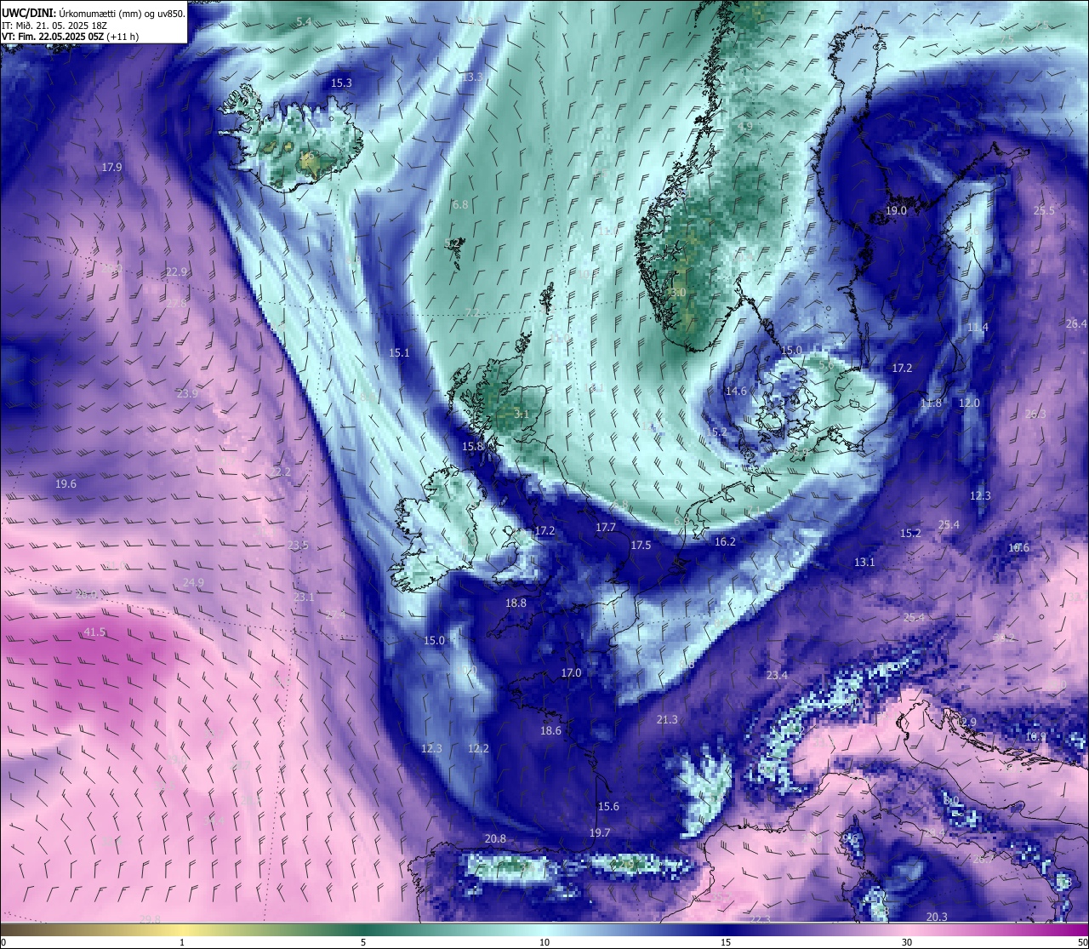Viewport: 1089px width, 949px height.
Task: Click the 26.3 value on the map
Action: tap(1035, 414)
